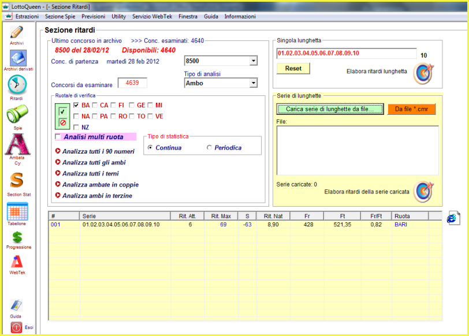
Task: Click the orange Da file *.cmr button
Action: tap(411, 109)
